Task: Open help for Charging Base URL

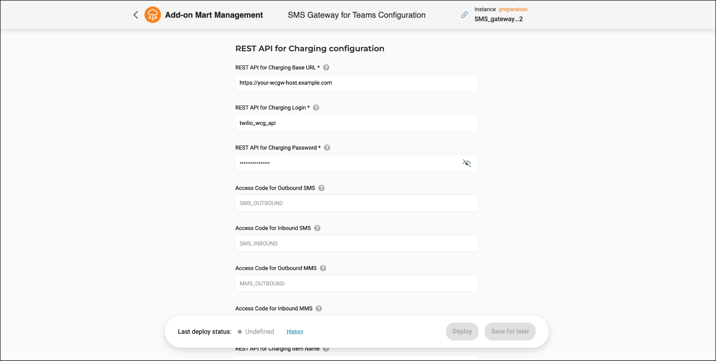Action: pos(326,68)
